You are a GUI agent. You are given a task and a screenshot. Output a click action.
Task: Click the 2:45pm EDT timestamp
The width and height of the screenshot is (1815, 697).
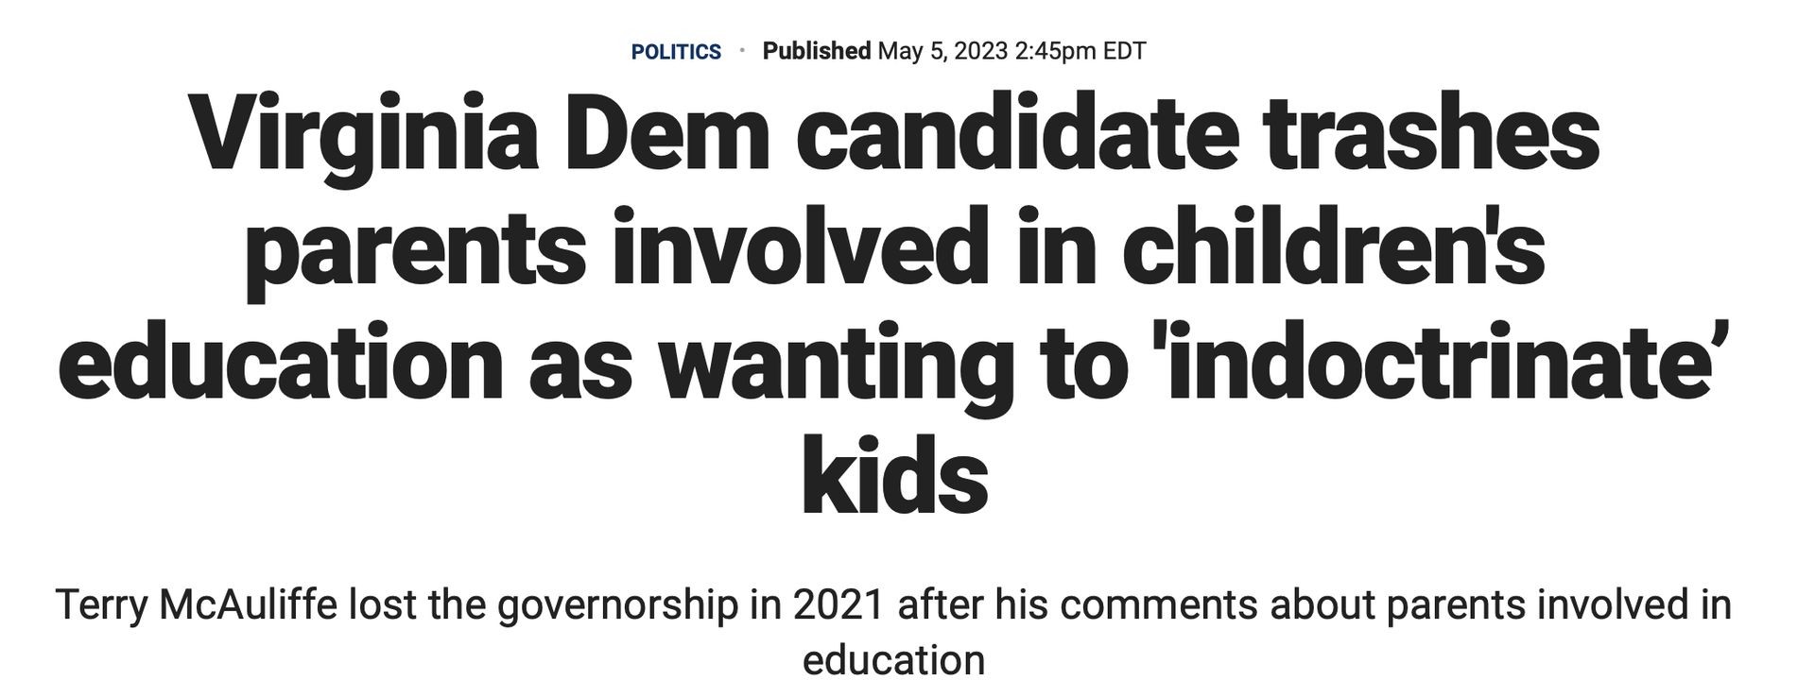tap(1080, 51)
